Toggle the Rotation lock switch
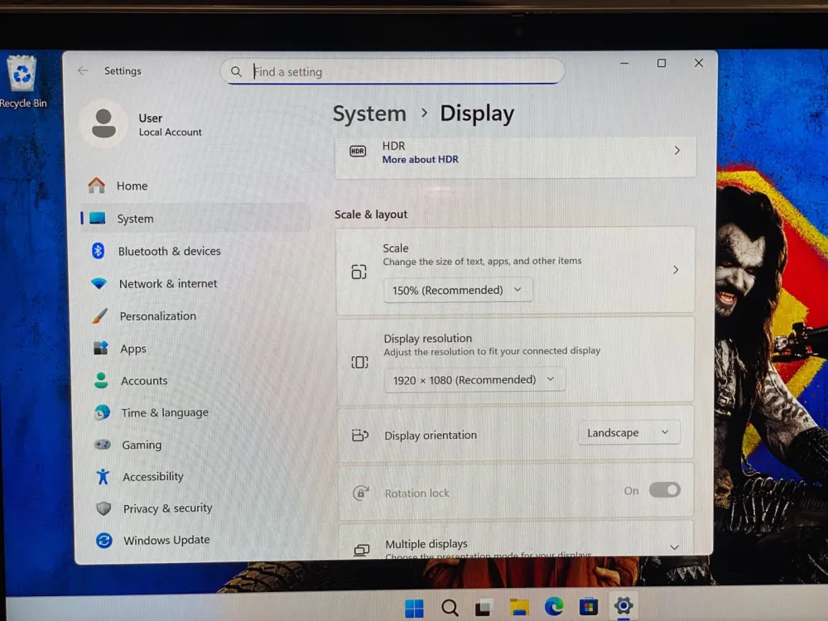 point(664,490)
